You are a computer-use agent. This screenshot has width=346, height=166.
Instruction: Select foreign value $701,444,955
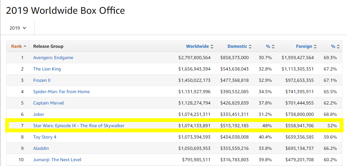tap(300, 103)
